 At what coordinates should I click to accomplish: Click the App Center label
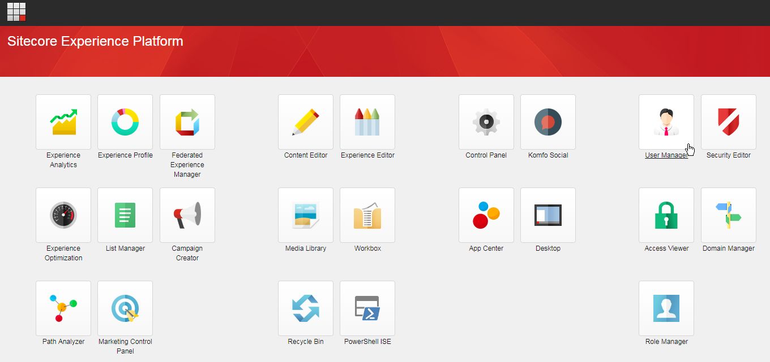pyautogui.click(x=486, y=248)
